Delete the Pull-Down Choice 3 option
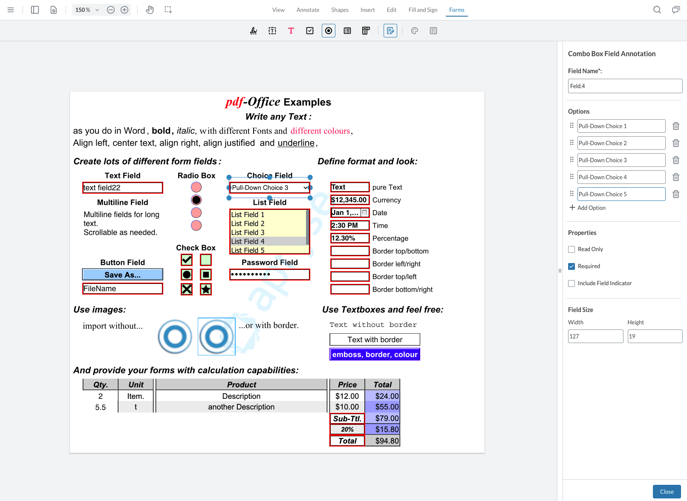Viewport: 687px width, 501px height. tap(675, 160)
